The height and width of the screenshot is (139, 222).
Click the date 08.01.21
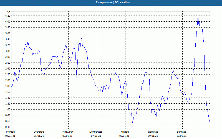click(x=124, y=136)
